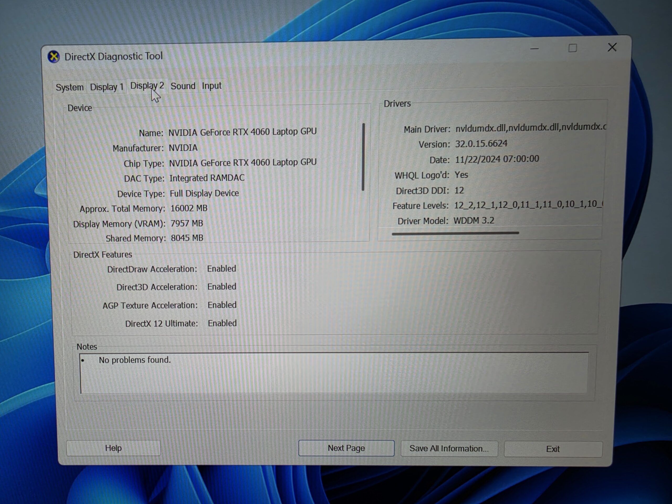
Task: Click the 'Chip Type:' label
Action: click(x=144, y=164)
